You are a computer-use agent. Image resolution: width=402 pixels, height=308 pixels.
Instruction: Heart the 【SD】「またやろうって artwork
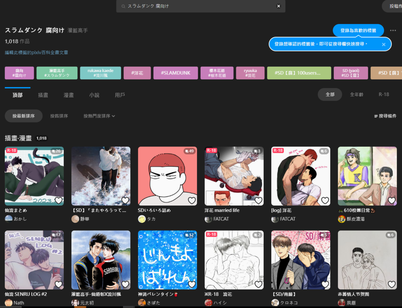pos(125,200)
